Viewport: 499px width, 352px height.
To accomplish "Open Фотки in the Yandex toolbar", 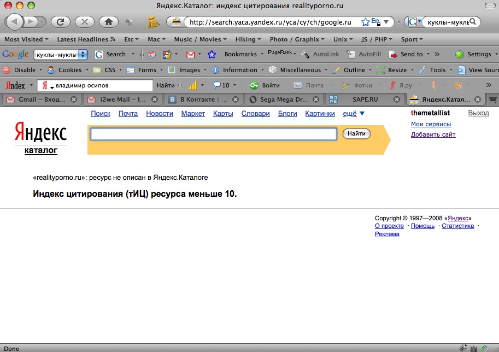I will click(x=356, y=85).
